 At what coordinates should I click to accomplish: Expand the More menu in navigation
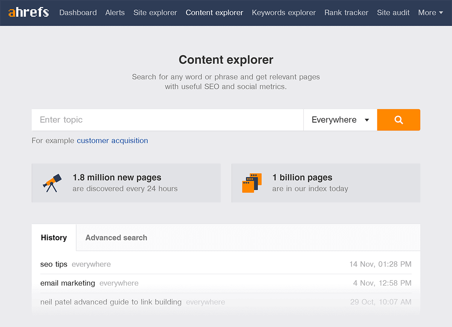click(430, 12)
